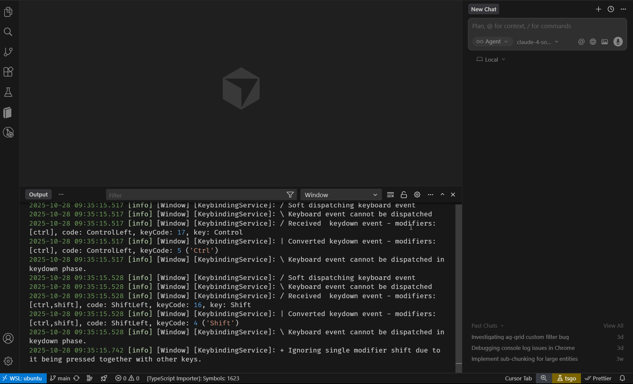Open the Source Control view
The image size is (633, 384).
point(8,52)
